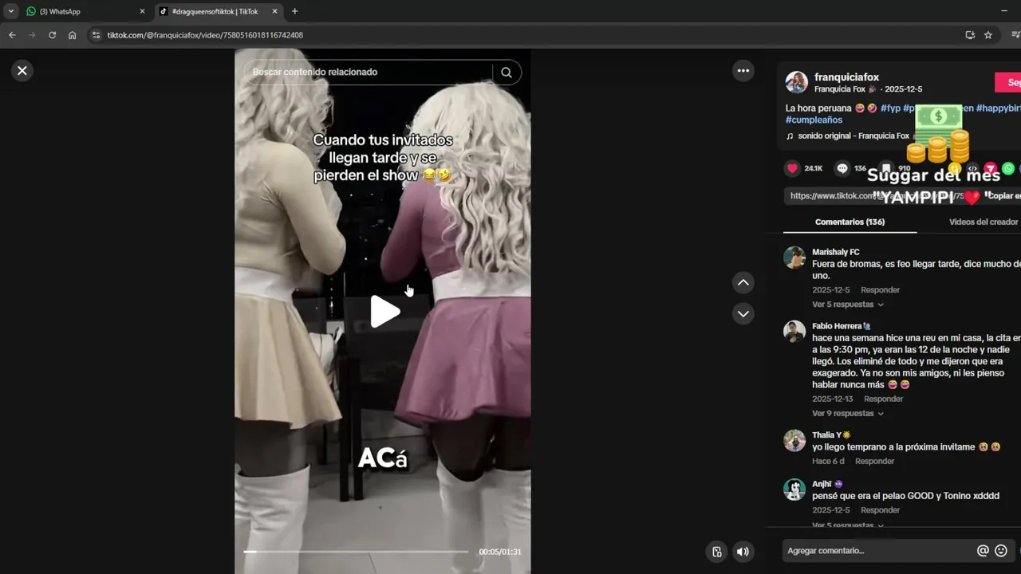Open the three-dots more options menu
Screen dimensions: 1021x574
[743, 70]
